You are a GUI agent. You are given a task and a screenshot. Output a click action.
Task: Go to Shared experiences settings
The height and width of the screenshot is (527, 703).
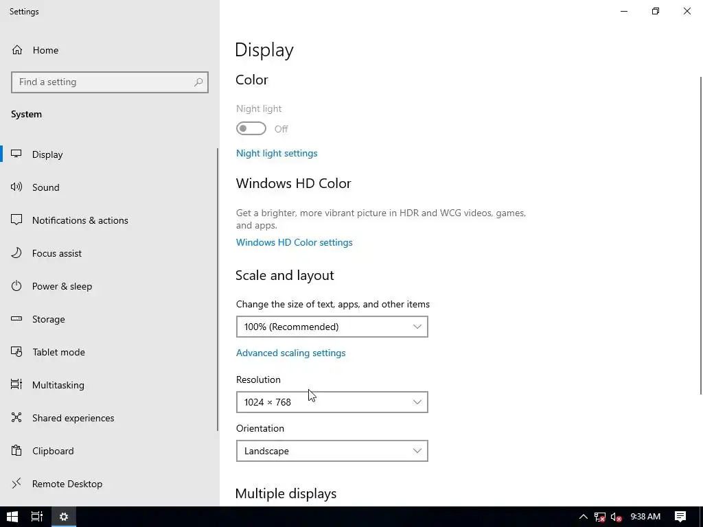coord(108,418)
